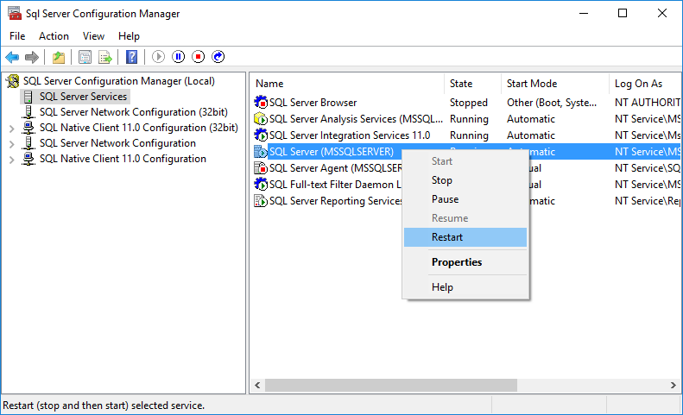Click the Pause Service toolbar icon
This screenshot has width=683, height=415.
[x=178, y=57]
